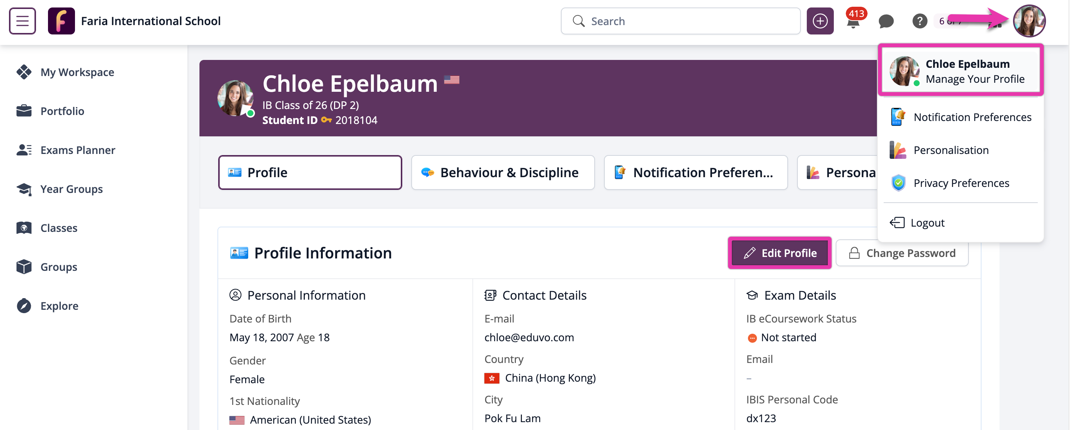Image resolution: width=1070 pixels, height=430 pixels.
Task: Click the help question mark icon
Action: [x=919, y=21]
